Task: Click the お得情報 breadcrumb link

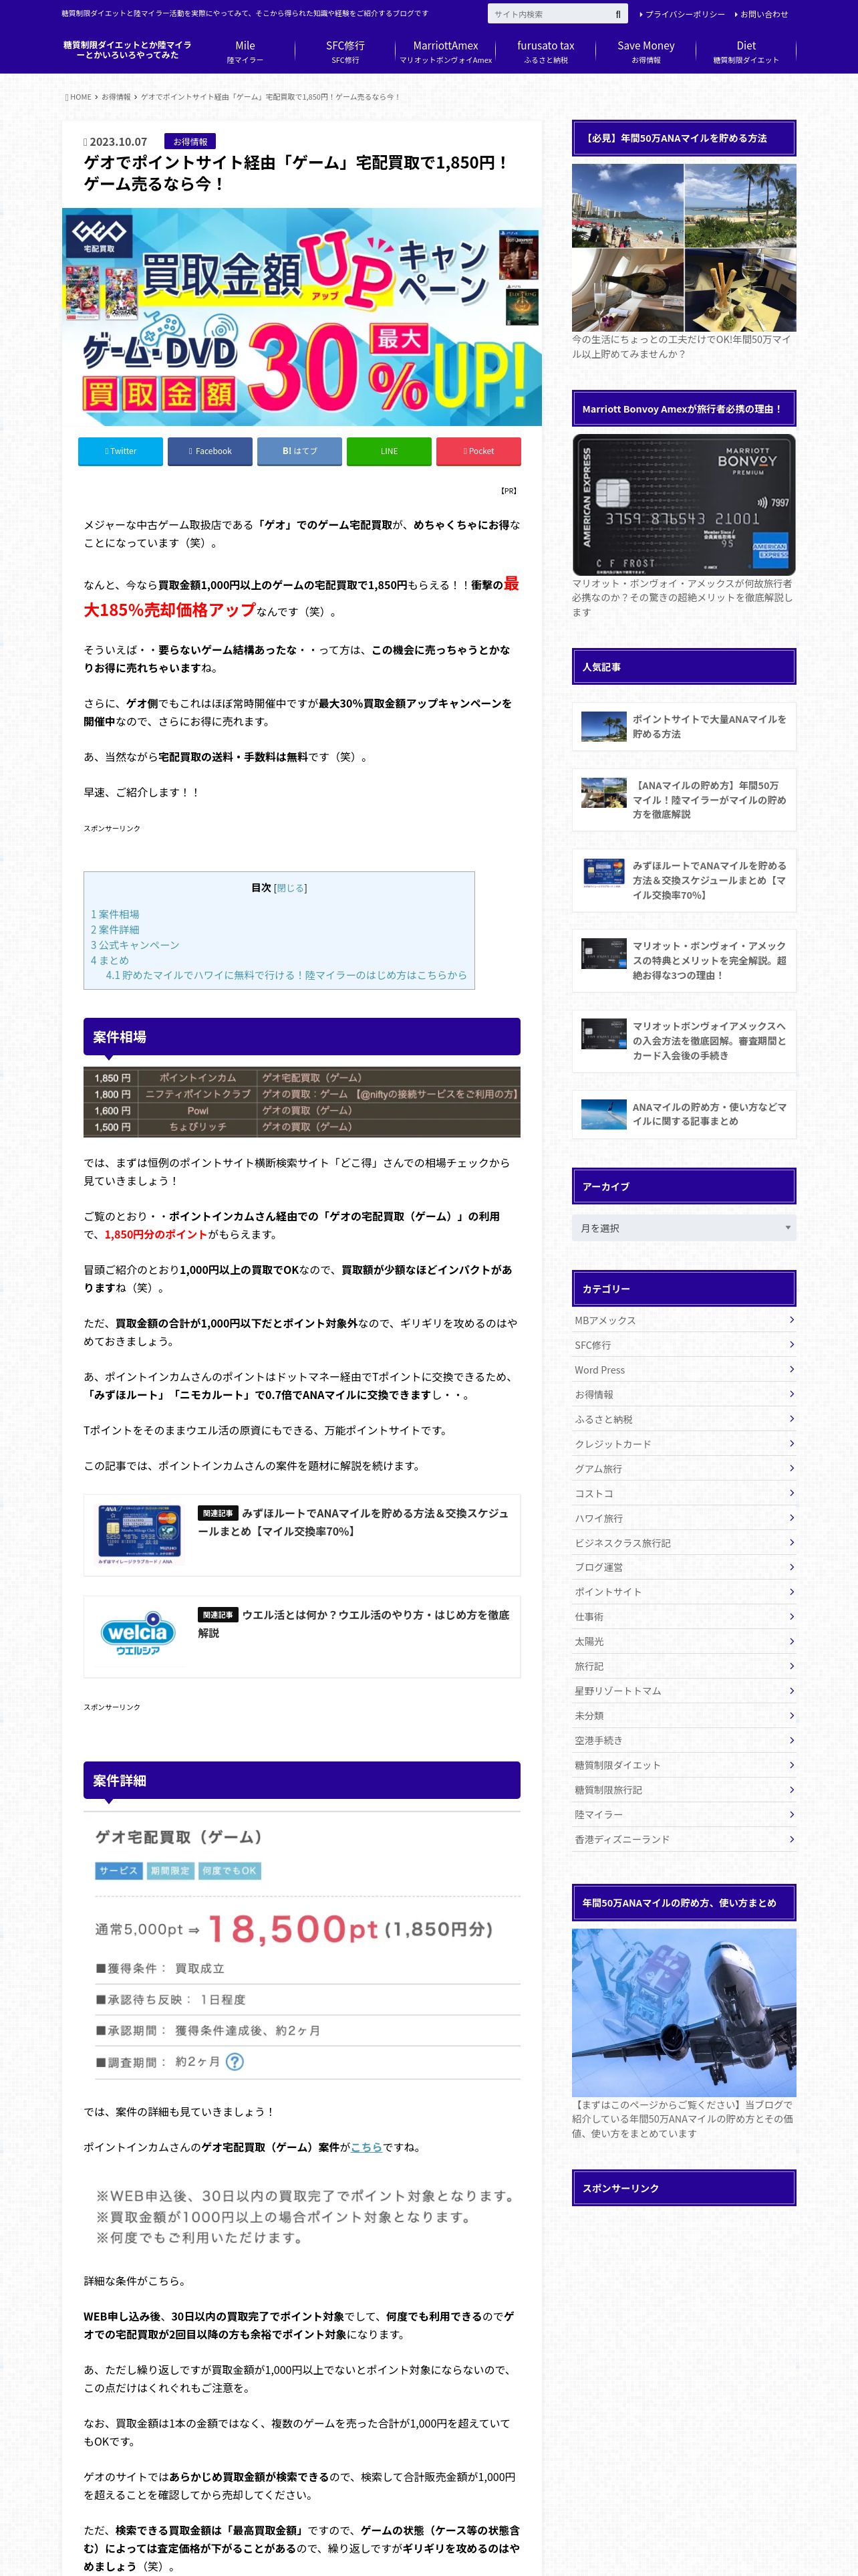Action: coord(116,97)
